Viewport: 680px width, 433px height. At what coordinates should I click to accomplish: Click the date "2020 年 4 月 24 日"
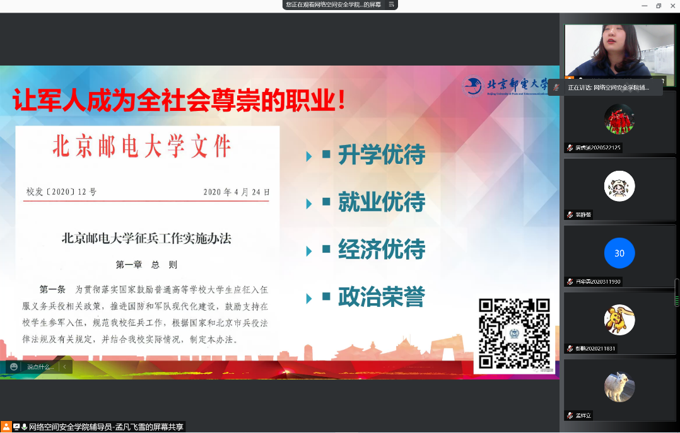pyautogui.click(x=237, y=192)
